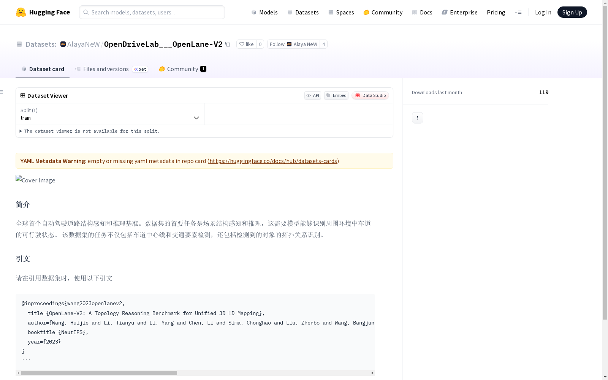
Task: Click the search models, datasets, users field
Action: coord(152,12)
